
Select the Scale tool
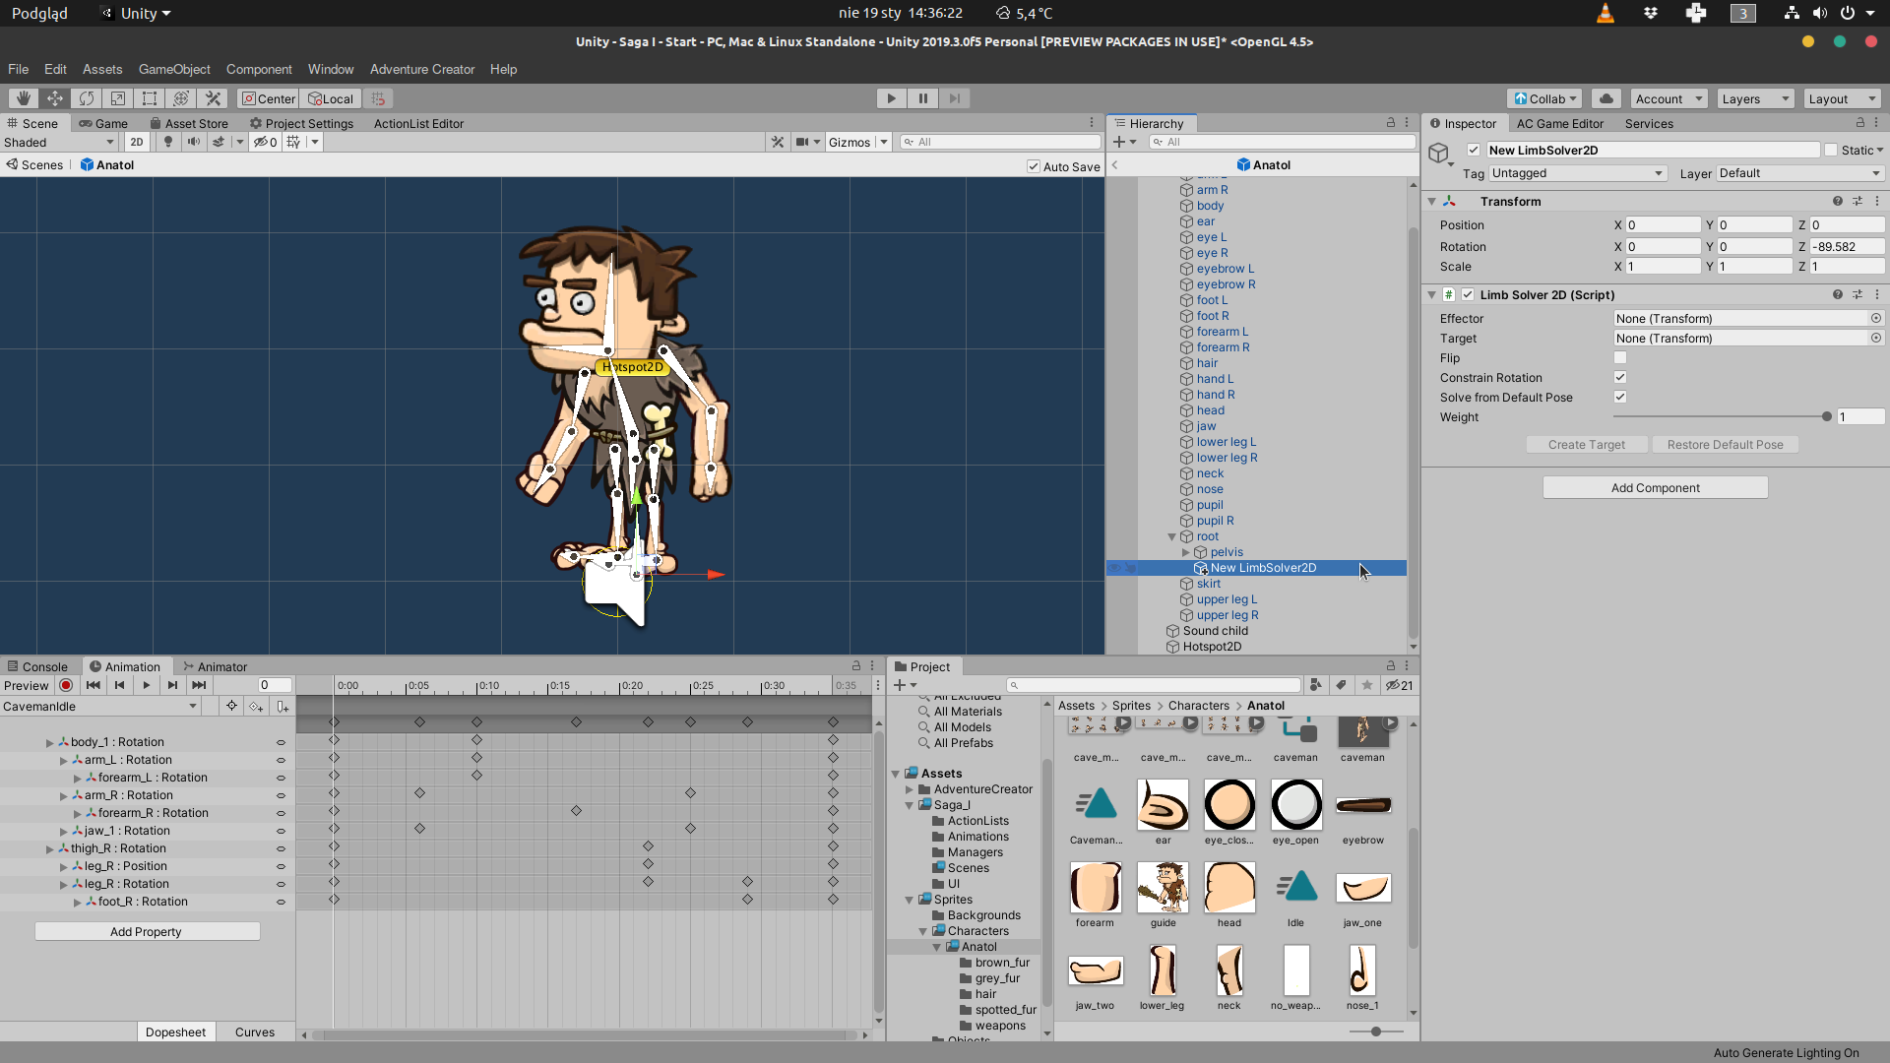tap(118, 98)
